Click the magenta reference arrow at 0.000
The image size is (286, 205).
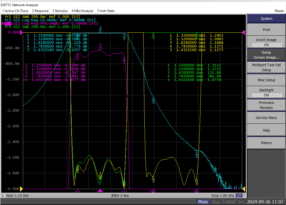tap(21, 32)
